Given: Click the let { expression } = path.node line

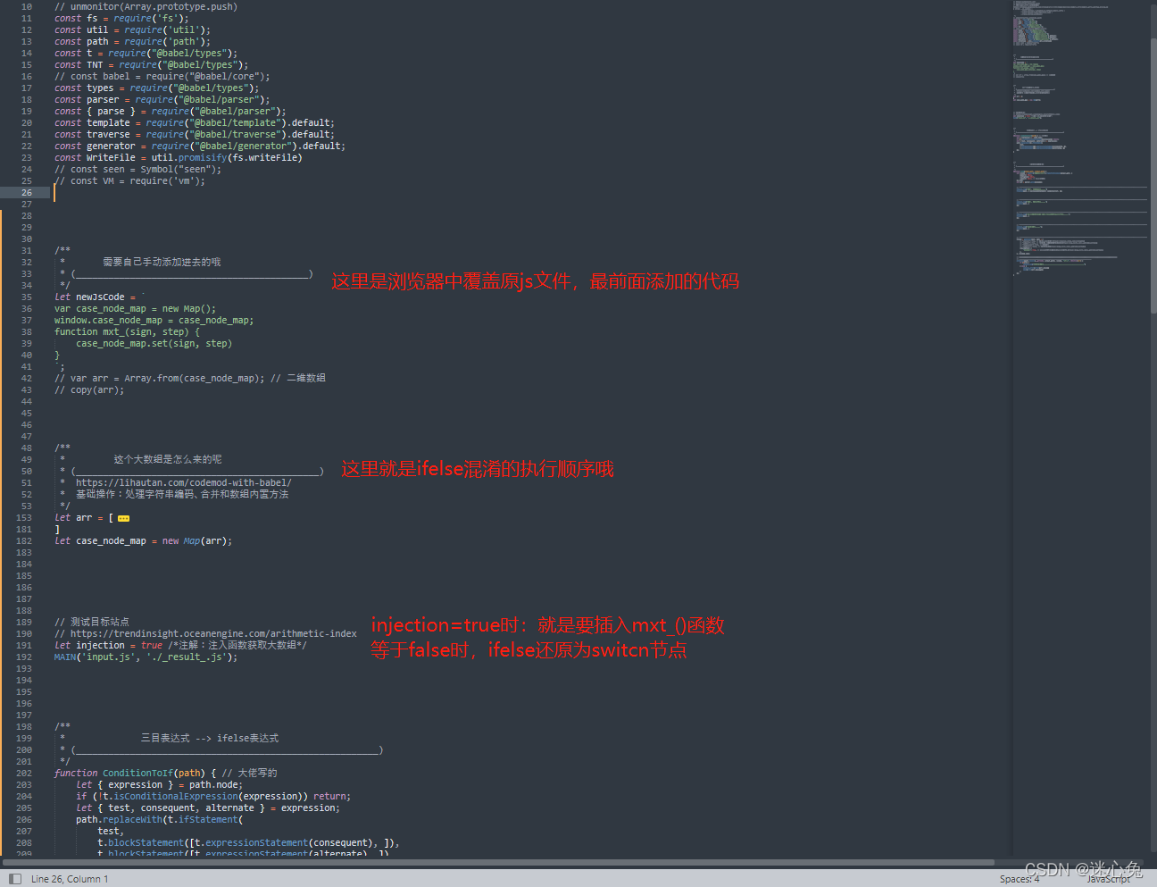Looking at the screenshot, I should tap(159, 784).
